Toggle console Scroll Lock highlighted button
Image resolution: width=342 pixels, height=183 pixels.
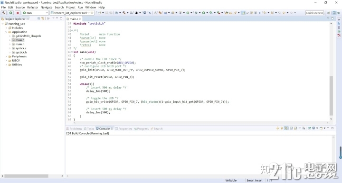(286, 128)
